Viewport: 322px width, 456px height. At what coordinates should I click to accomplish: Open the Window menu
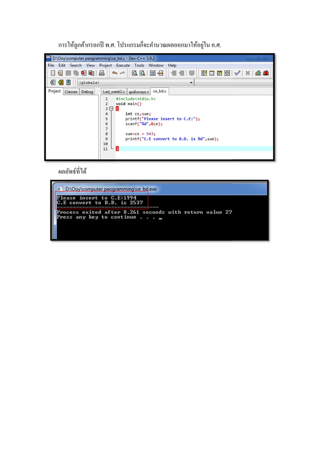pos(156,65)
